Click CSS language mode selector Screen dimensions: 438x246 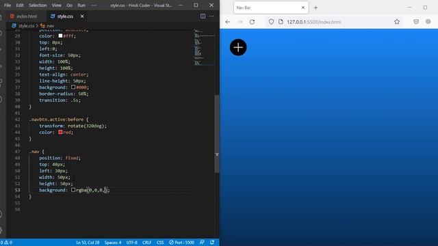(x=160, y=243)
